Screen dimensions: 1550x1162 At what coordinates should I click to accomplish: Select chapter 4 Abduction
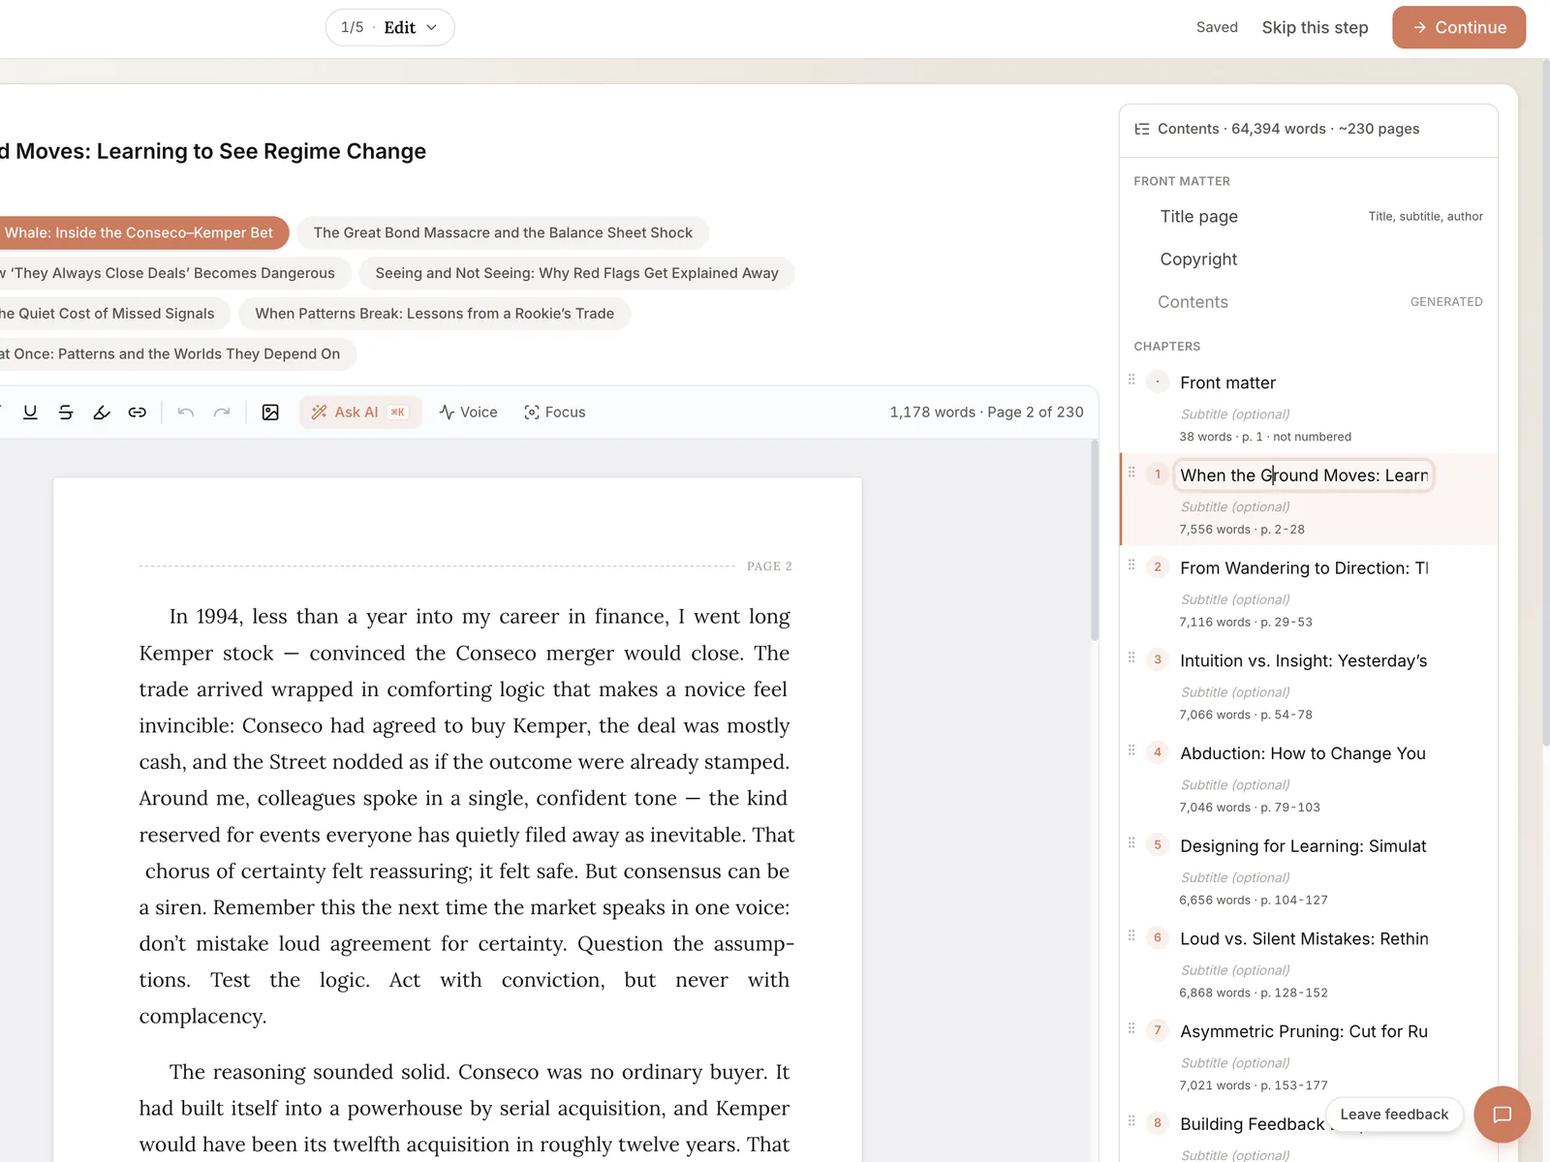1303,753
